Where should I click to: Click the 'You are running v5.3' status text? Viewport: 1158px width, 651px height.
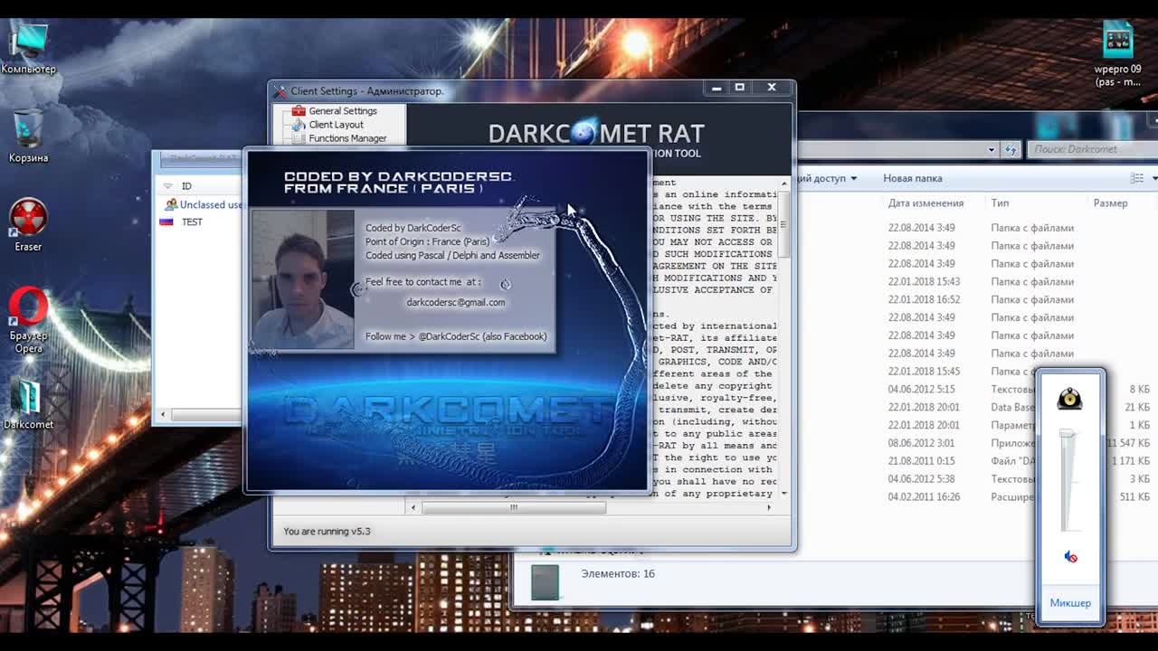[x=327, y=532]
